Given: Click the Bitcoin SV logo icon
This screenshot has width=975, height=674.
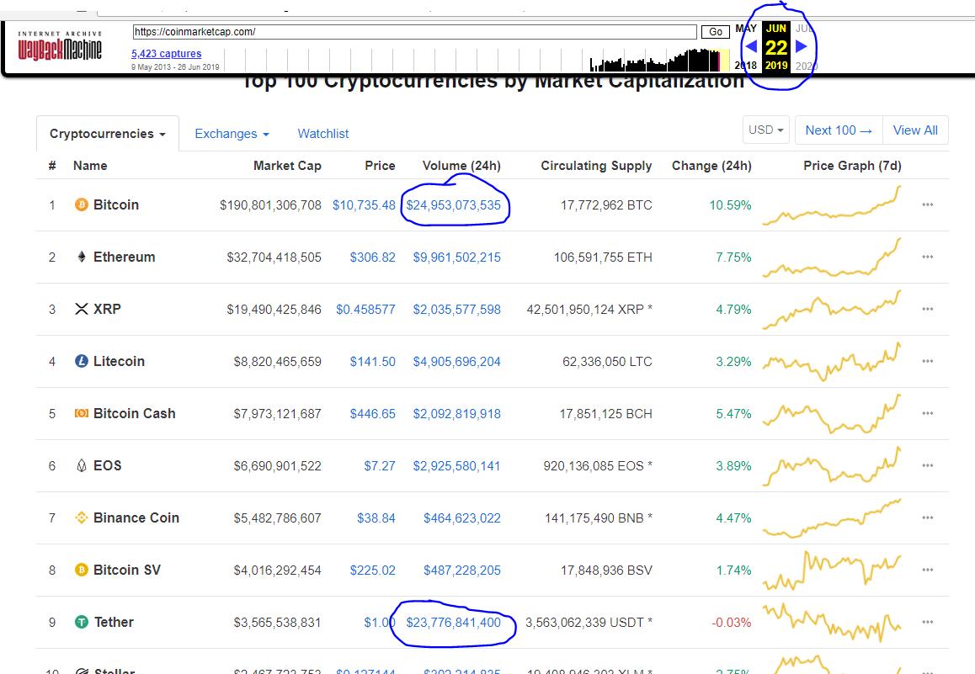Looking at the screenshot, I should coord(82,570).
